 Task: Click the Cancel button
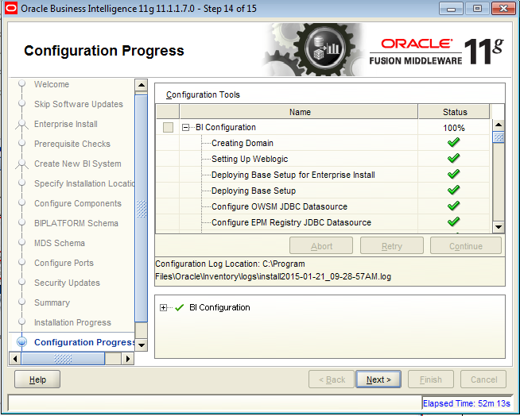click(x=483, y=379)
